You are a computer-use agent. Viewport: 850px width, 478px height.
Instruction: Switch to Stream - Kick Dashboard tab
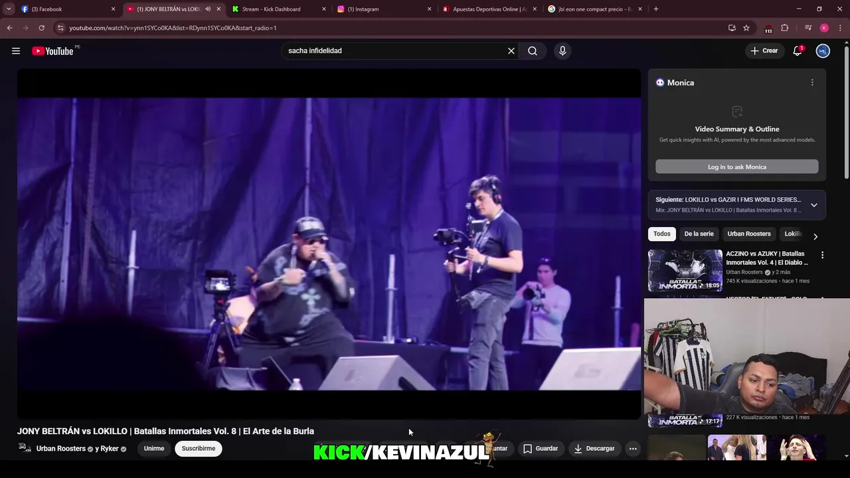279,9
